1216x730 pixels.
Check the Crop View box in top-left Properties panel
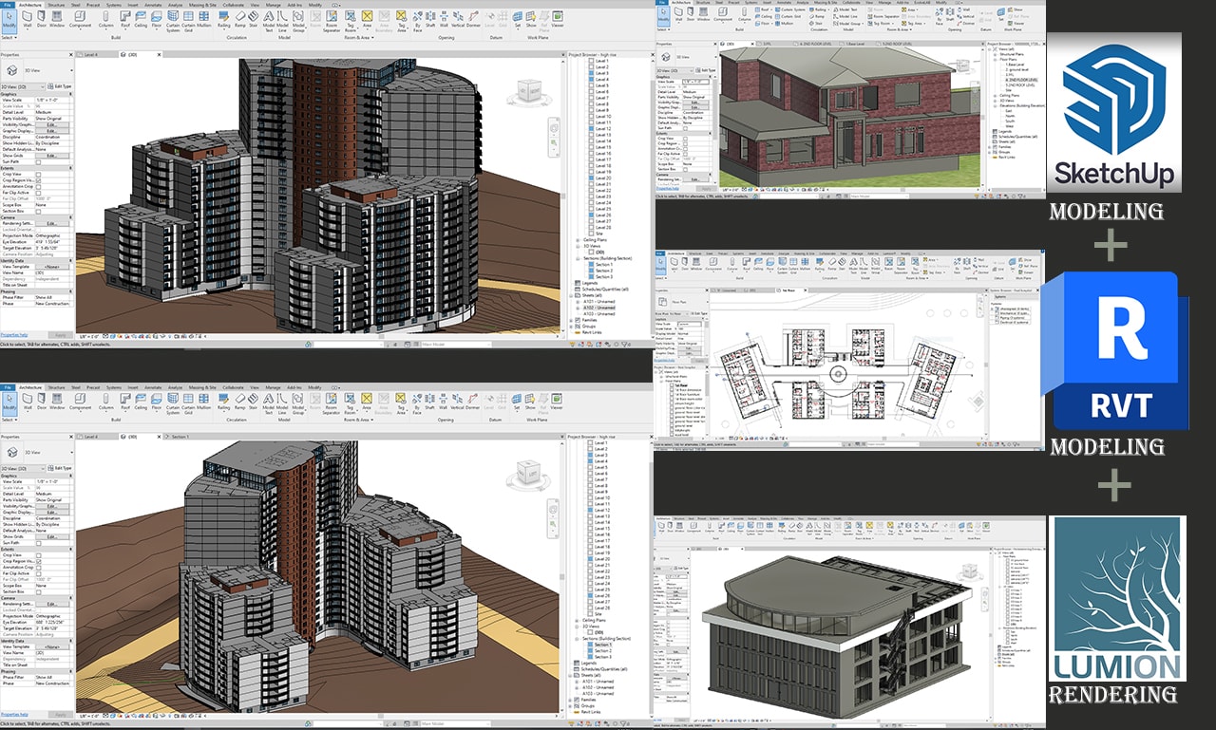pyautogui.click(x=39, y=174)
